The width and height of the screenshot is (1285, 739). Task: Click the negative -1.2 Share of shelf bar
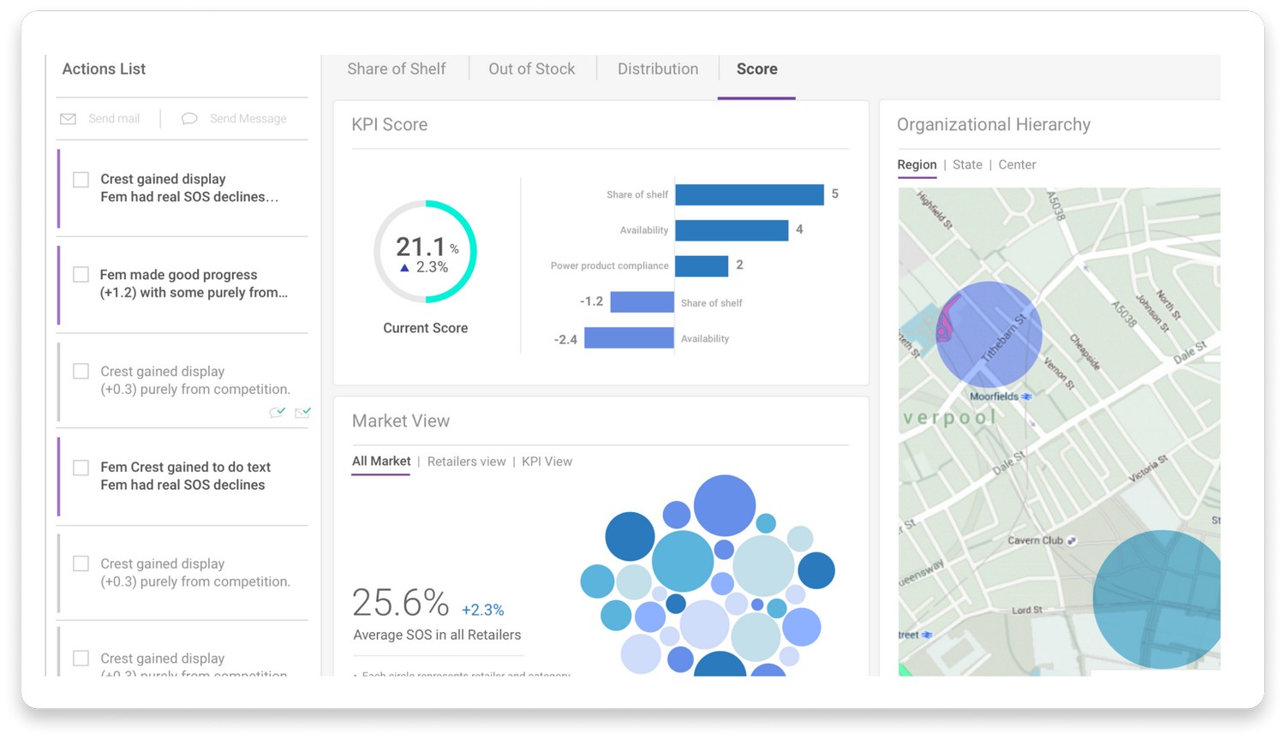[642, 302]
